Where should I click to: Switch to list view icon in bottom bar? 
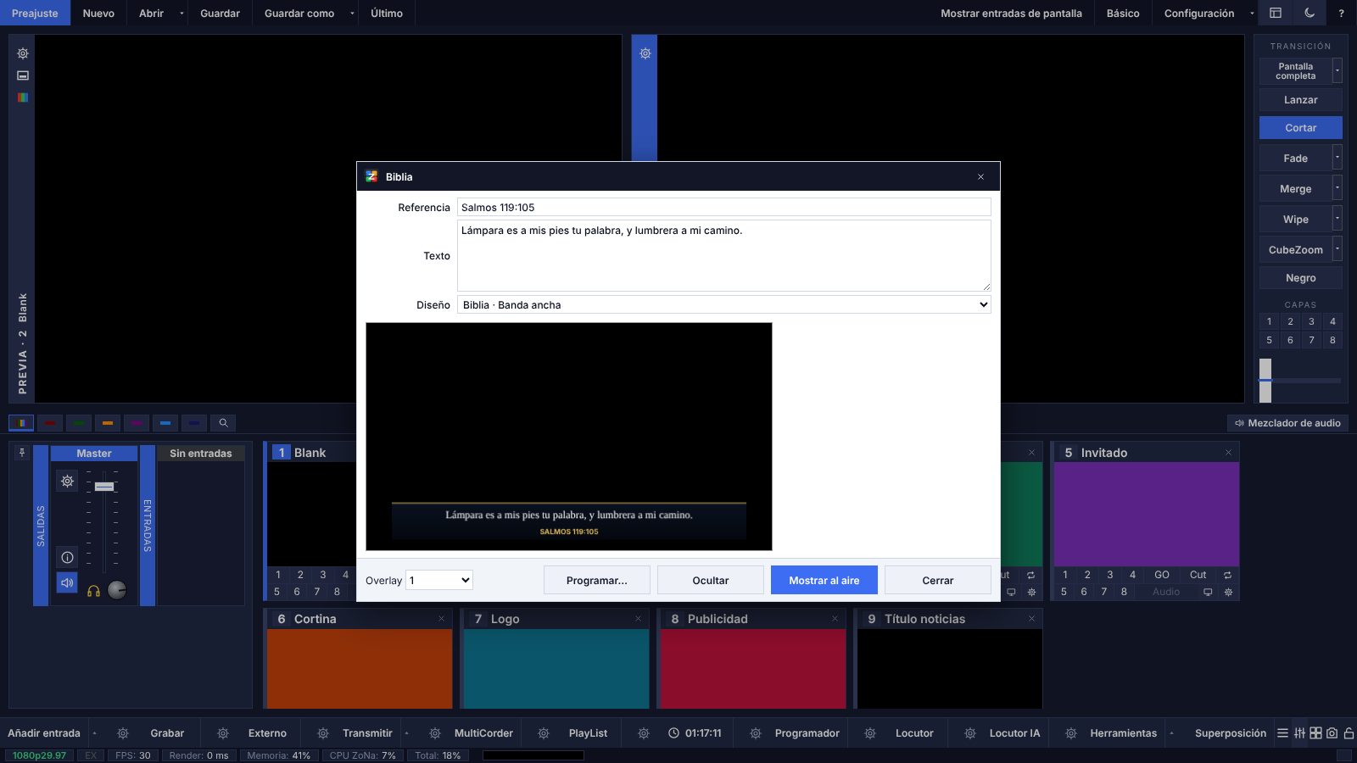point(1282,733)
